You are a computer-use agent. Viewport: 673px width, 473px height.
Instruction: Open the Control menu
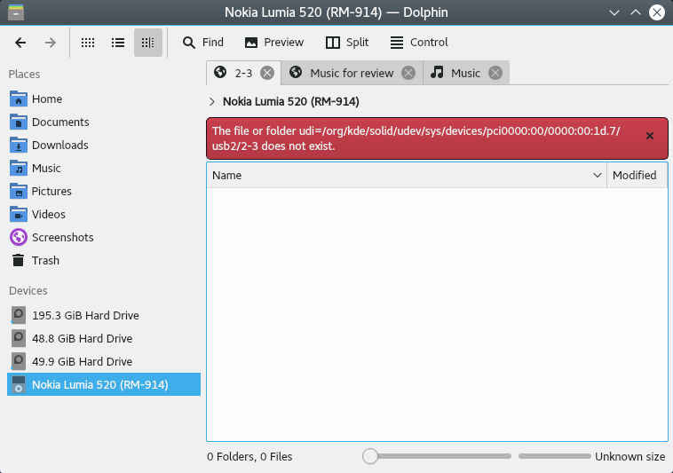point(419,43)
